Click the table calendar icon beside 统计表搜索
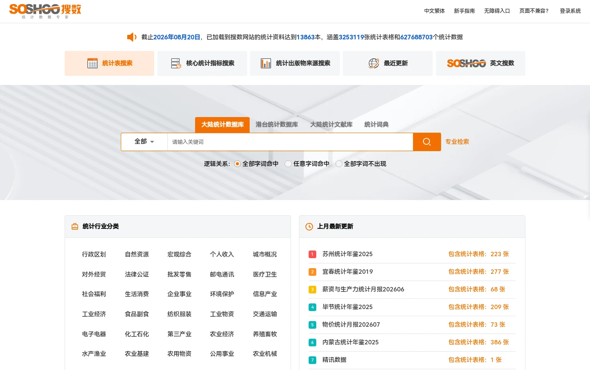The image size is (590, 370). pos(93,63)
